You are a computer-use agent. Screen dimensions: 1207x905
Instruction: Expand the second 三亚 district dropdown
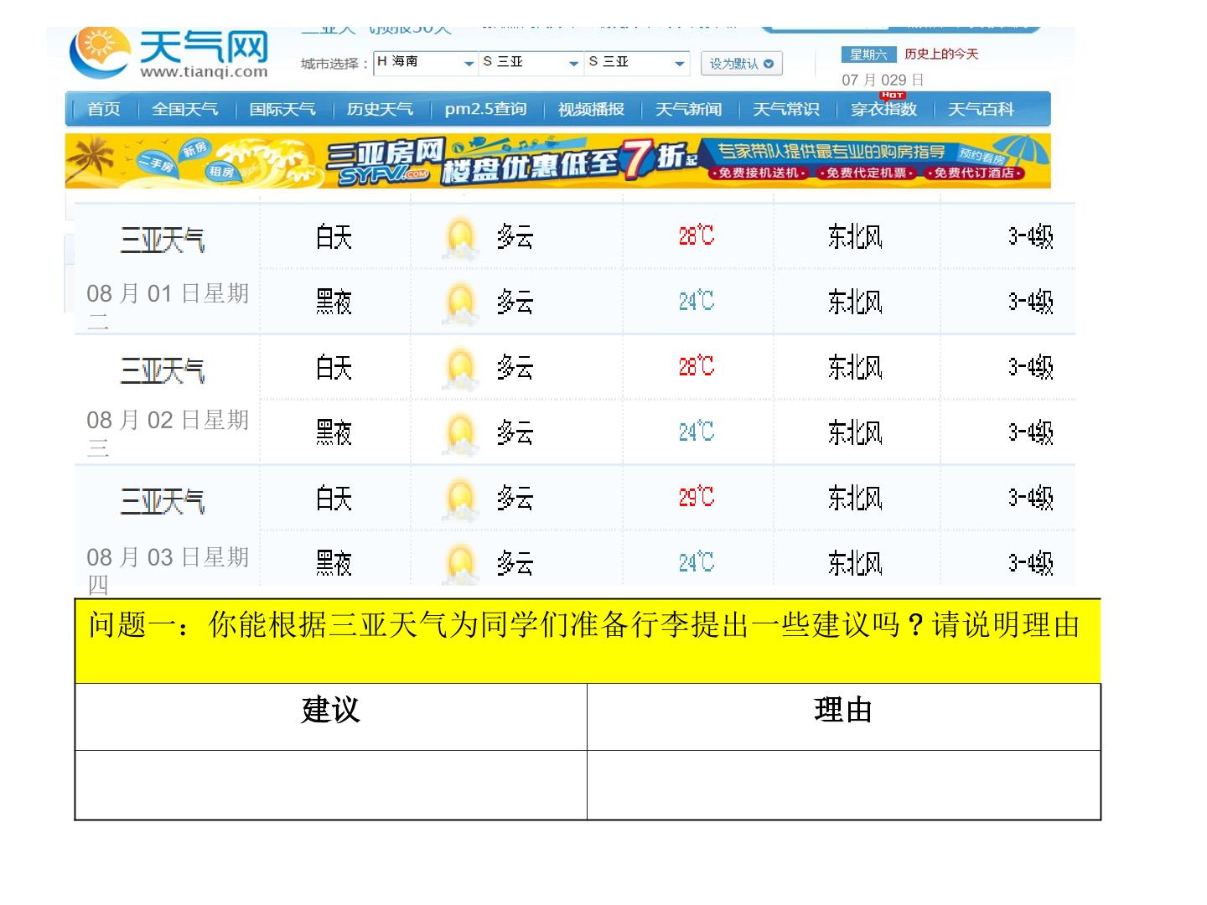pos(637,63)
